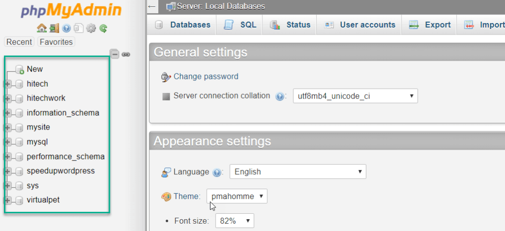Expand the sys database tree
Image resolution: width=505 pixels, height=231 pixels.
[7, 186]
